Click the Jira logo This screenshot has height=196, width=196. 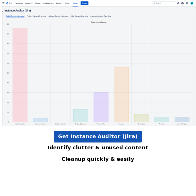point(9,3)
